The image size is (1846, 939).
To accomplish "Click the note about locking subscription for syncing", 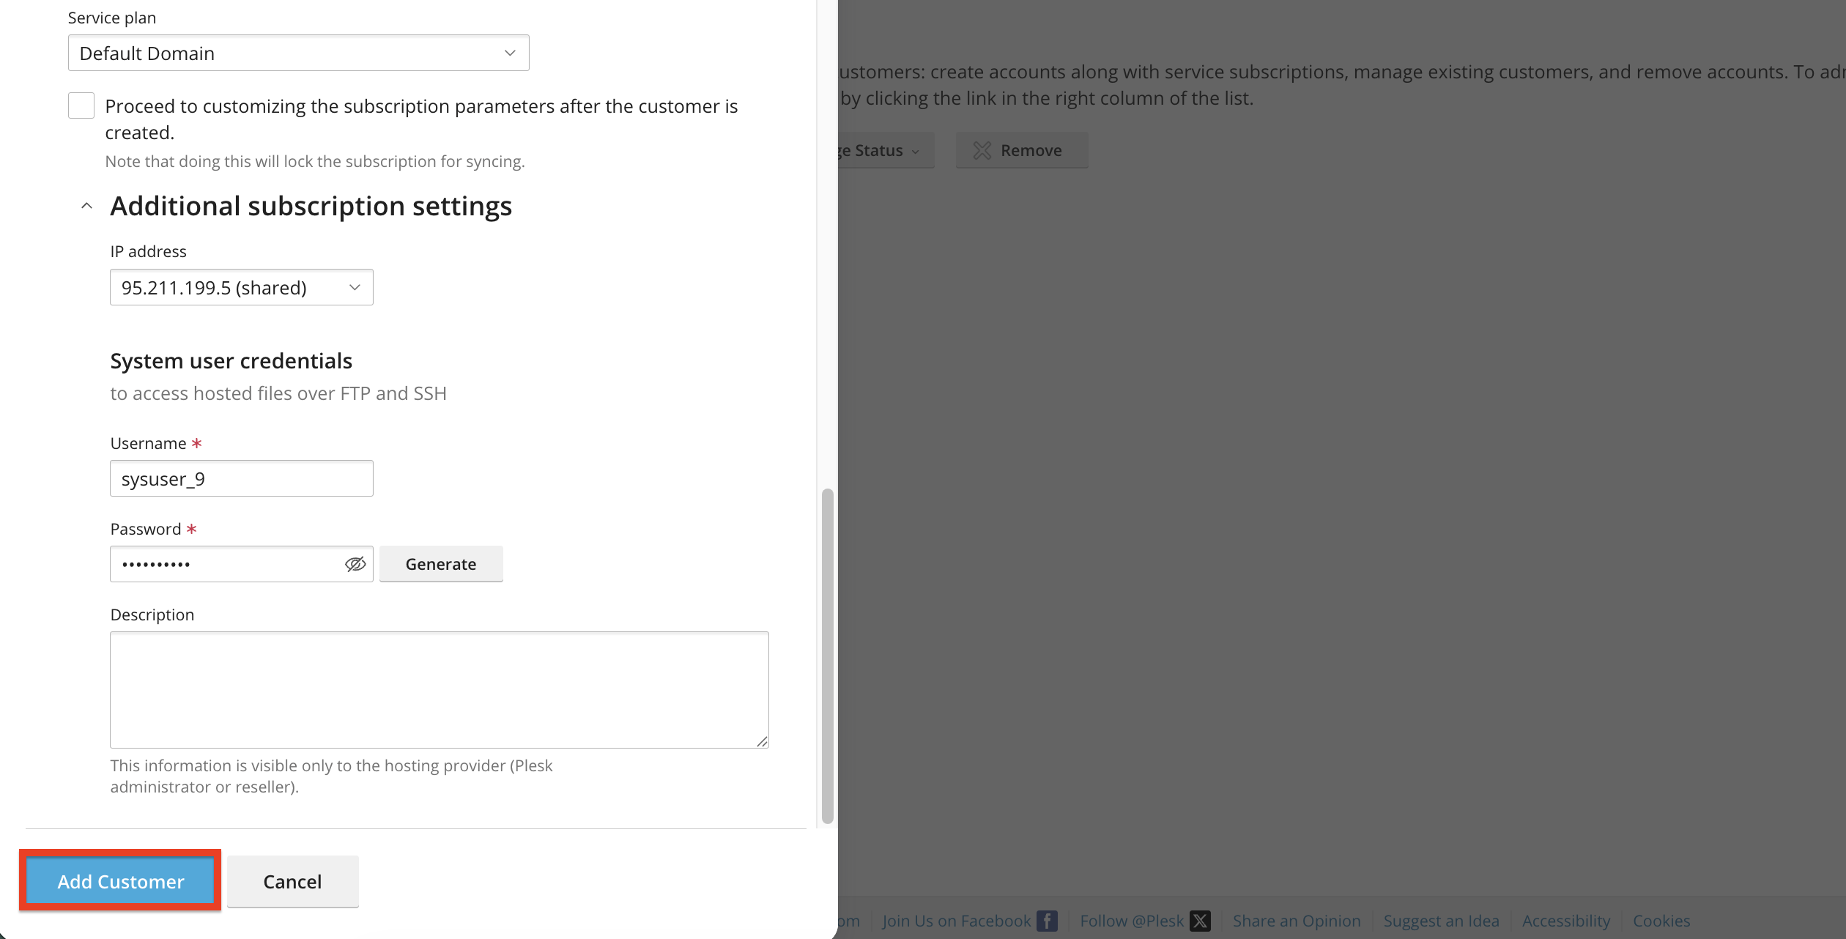I will coord(315,161).
